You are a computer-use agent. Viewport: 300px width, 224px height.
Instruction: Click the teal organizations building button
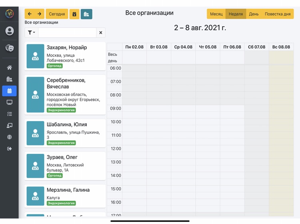(x=86, y=14)
